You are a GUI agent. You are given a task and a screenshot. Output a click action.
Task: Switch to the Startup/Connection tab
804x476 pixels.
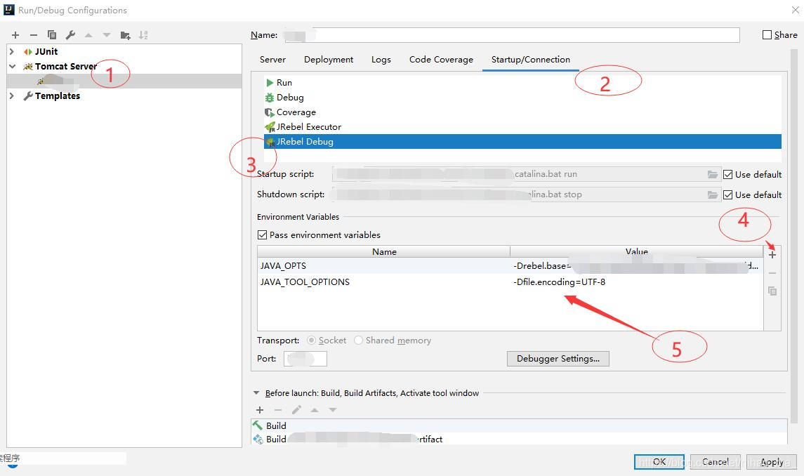coord(531,60)
